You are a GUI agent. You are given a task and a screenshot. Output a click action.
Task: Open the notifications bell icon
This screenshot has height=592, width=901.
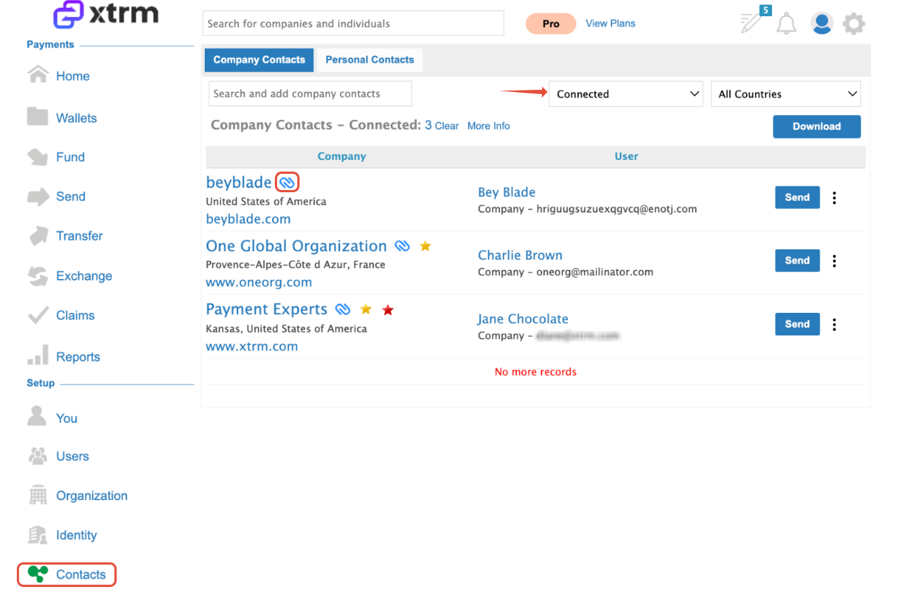(x=786, y=23)
